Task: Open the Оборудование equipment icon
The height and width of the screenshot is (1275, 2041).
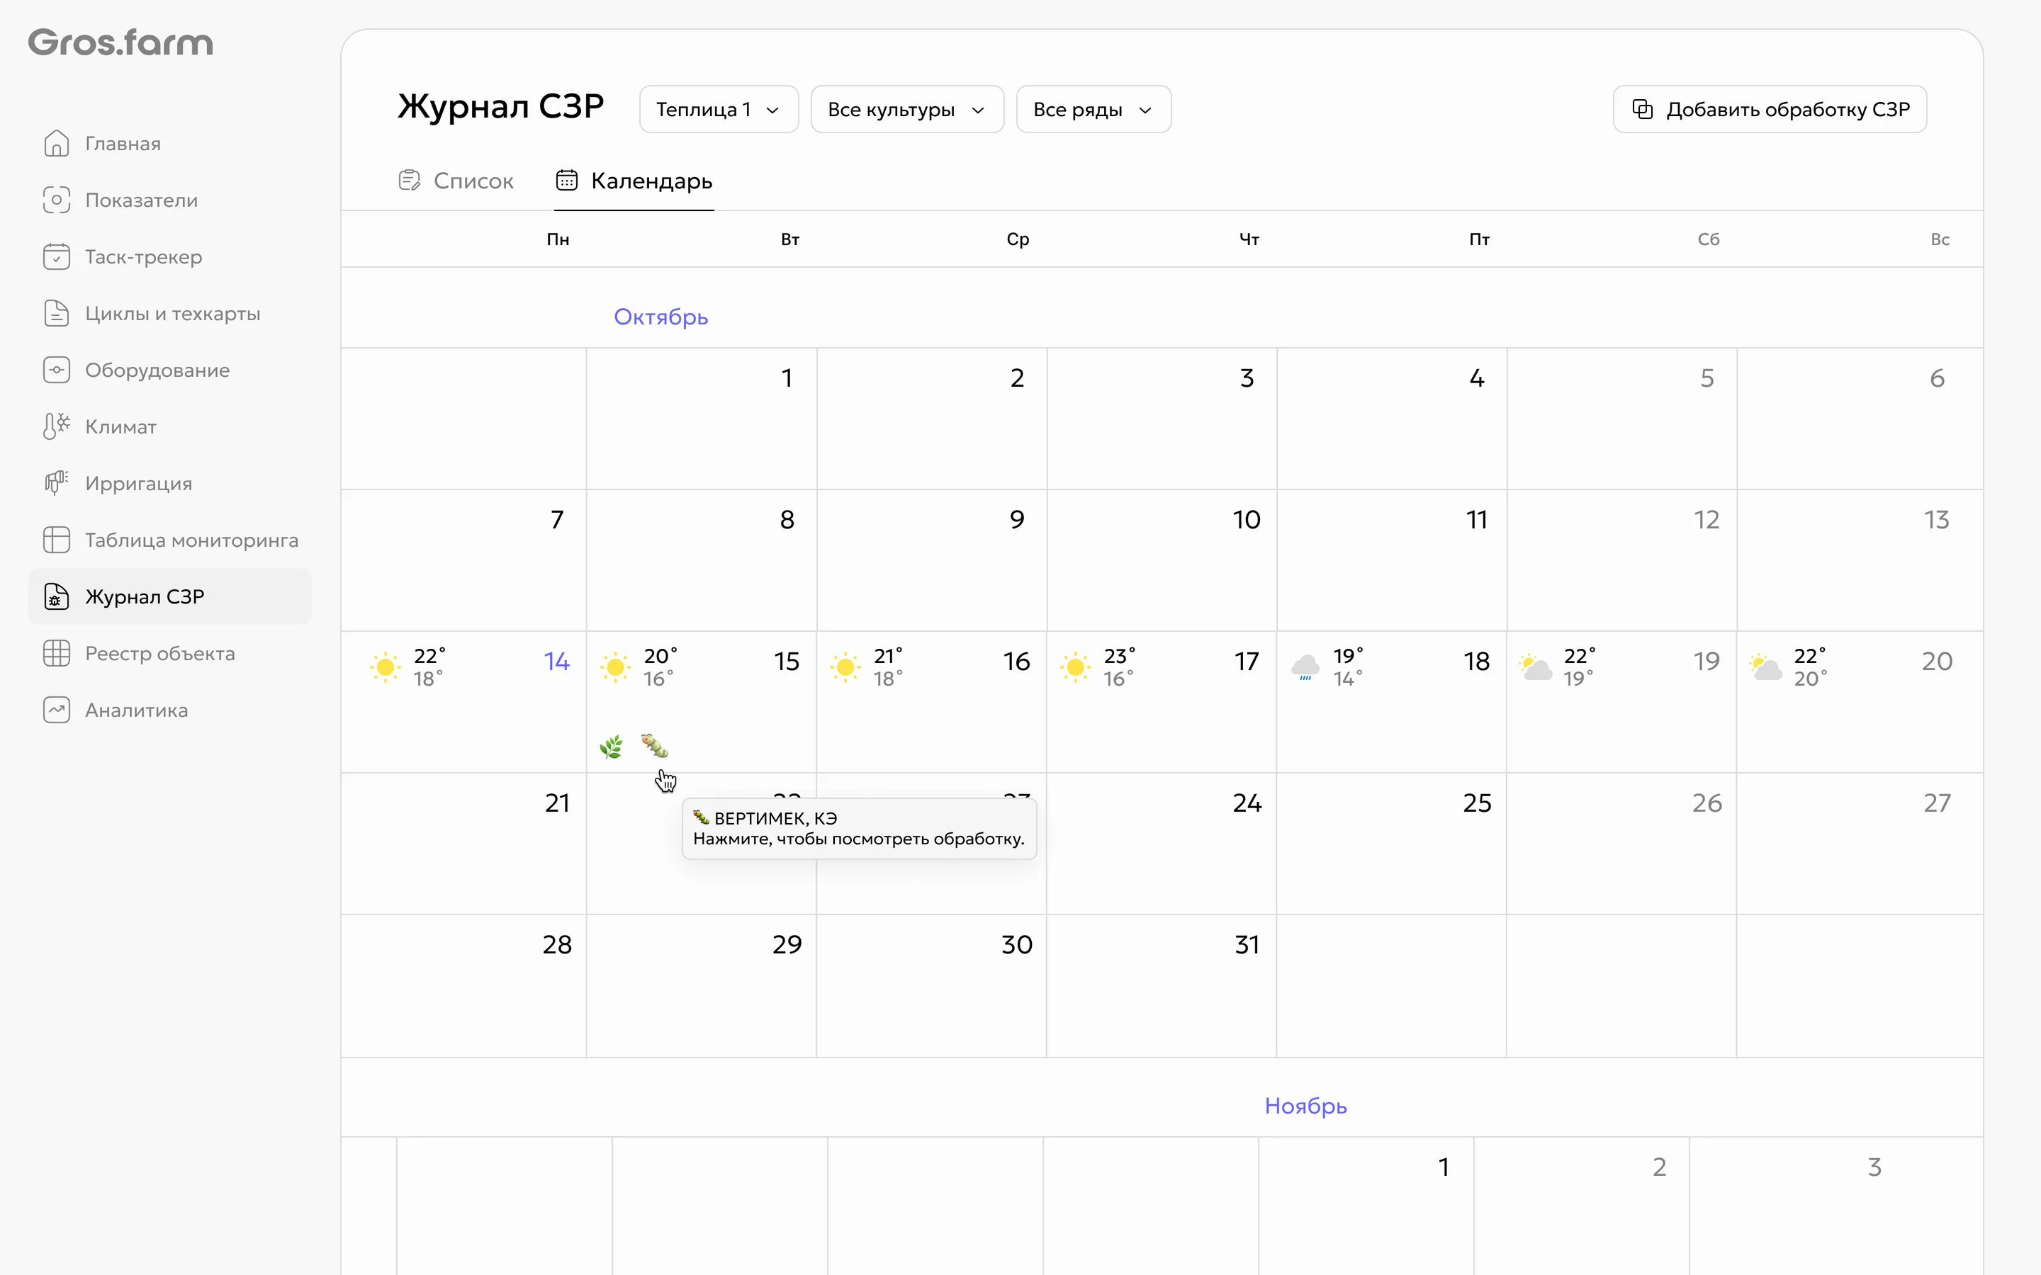Action: 57,369
